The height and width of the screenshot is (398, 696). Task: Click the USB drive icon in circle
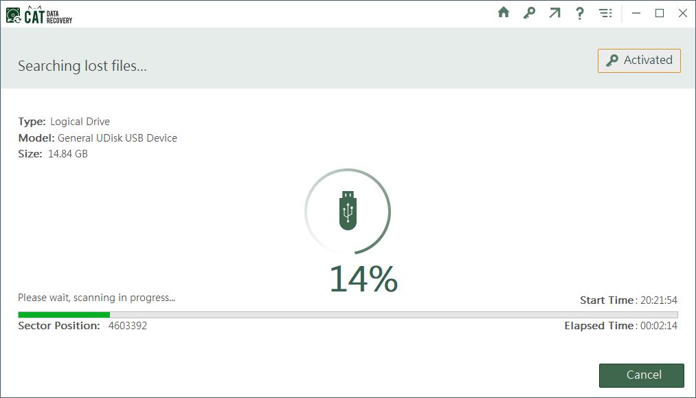click(348, 210)
